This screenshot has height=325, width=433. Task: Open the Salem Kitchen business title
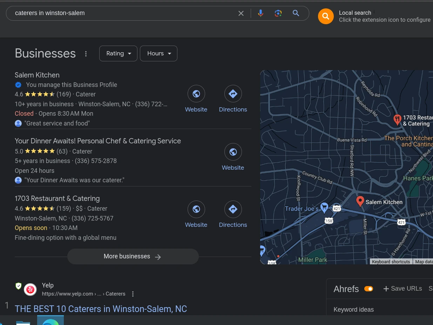(x=37, y=75)
